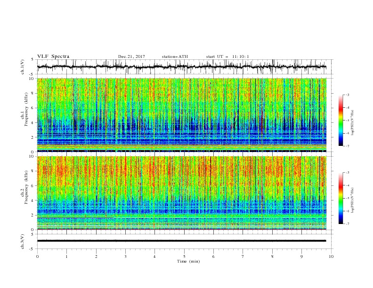
Task: Click the "9" tick on the time axis
Action: point(301,256)
